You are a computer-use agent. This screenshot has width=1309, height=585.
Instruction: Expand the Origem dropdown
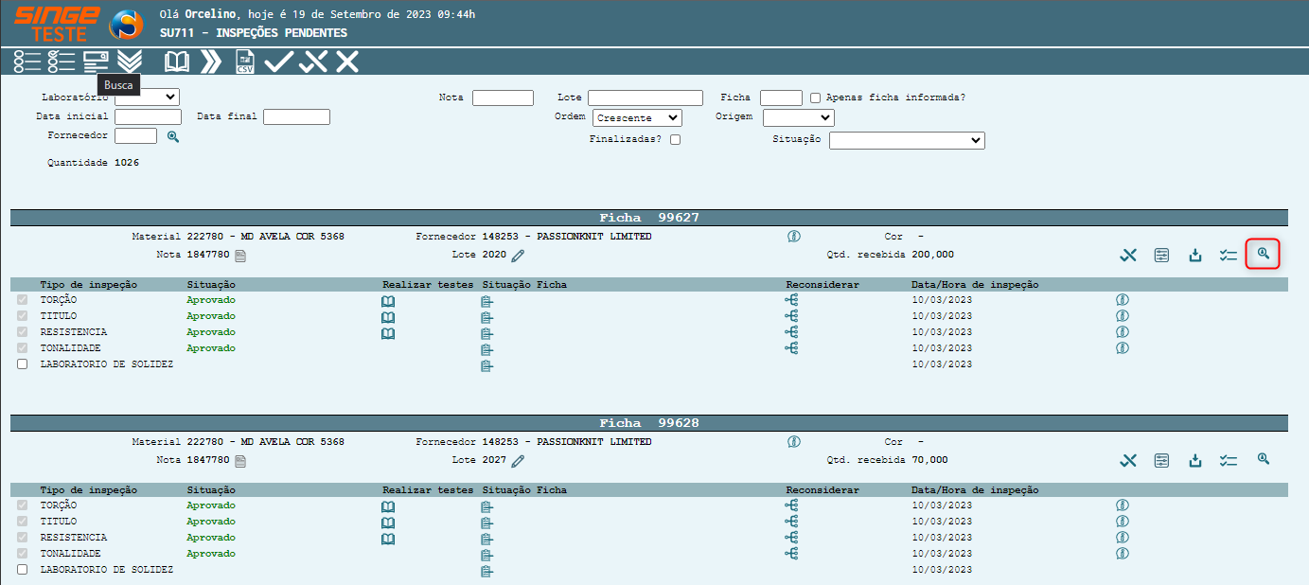point(798,118)
